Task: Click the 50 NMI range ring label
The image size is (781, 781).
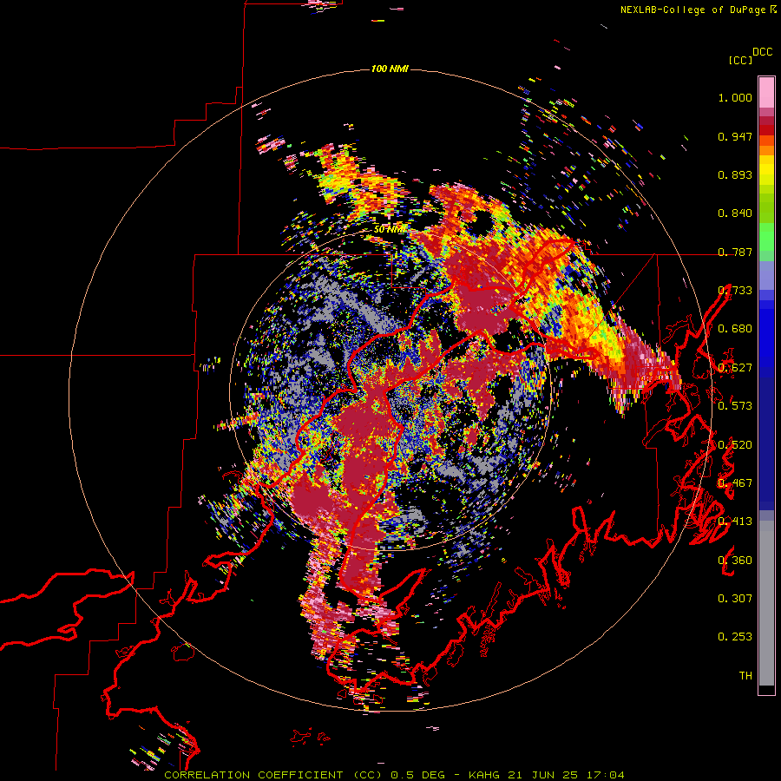Action: coord(389,230)
